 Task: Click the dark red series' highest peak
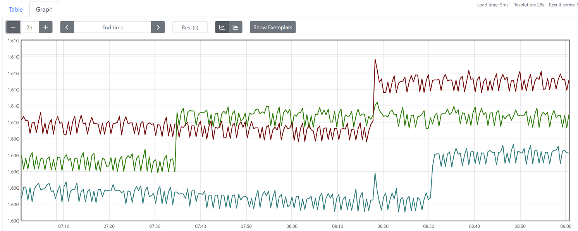(375, 59)
